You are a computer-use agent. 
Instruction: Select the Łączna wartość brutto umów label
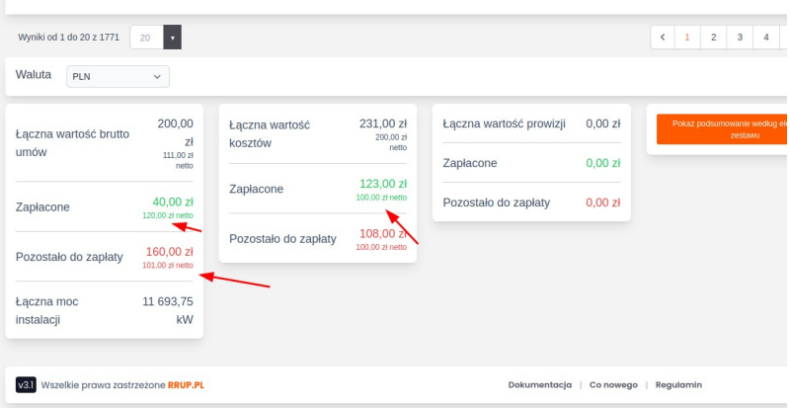point(72,142)
